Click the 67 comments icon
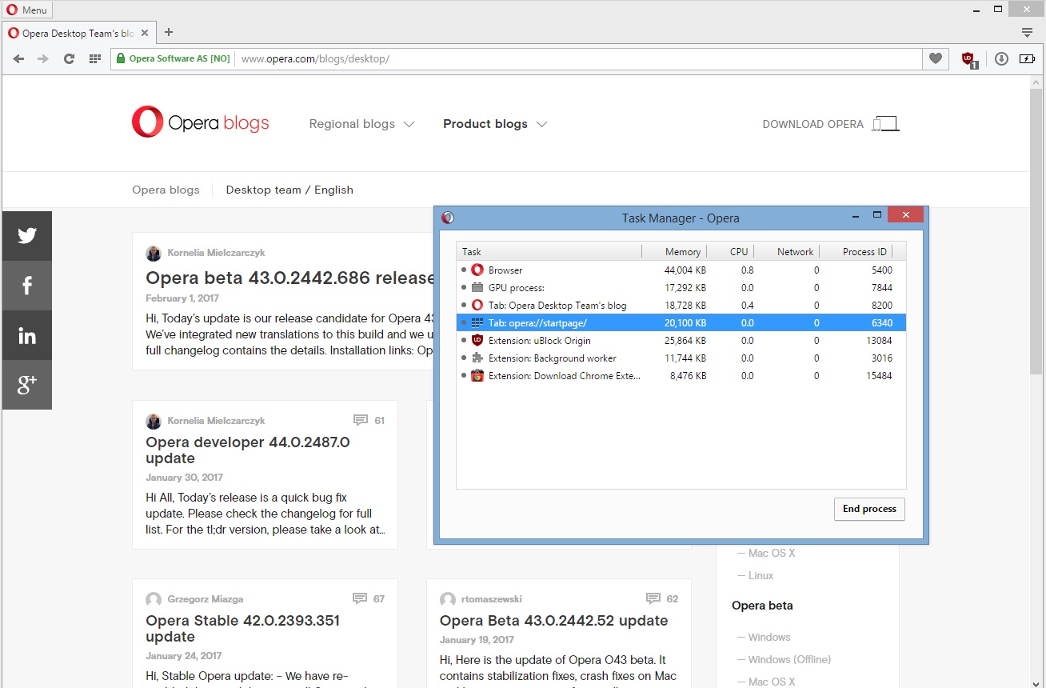1046x688 pixels. coord(361,598)
